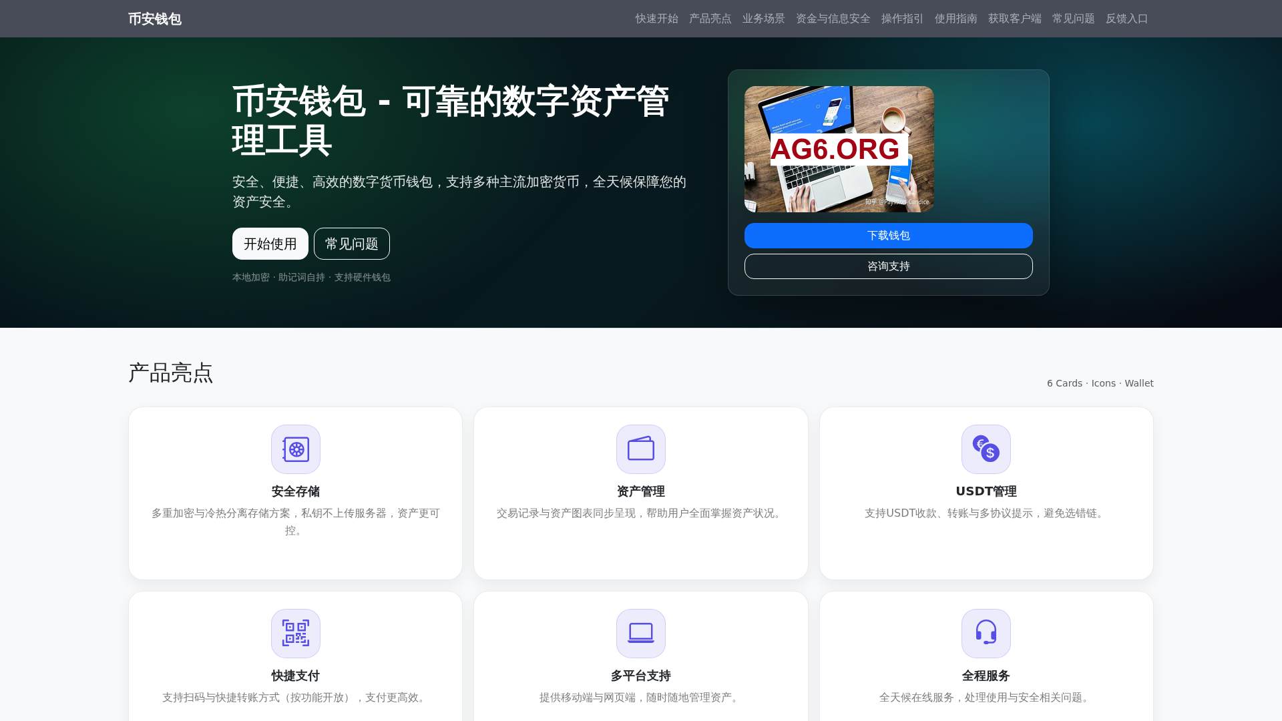
Task: Open 资金与信息安全 nav link
Action: pyautogui.click(x=833, y=19)
